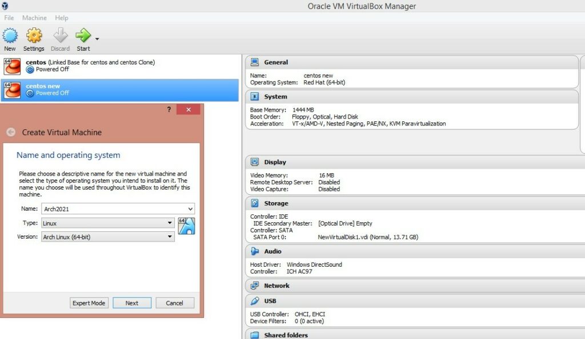585x339 pixels.
Task: Click the red hat icon of centos new VM
Action: pyautogui.click(x=12, y=90)
